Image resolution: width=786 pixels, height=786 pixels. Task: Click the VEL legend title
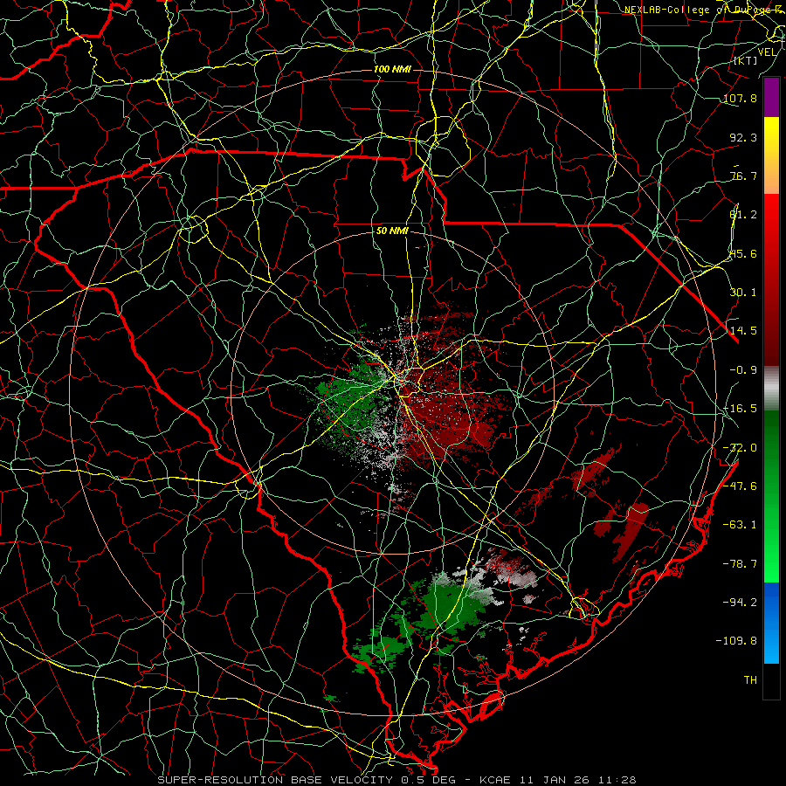(x=767, y=52)
